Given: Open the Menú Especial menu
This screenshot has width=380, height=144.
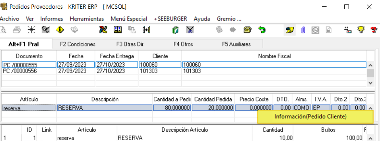Looking at the screenshot, I should click(x=129, y=19).
